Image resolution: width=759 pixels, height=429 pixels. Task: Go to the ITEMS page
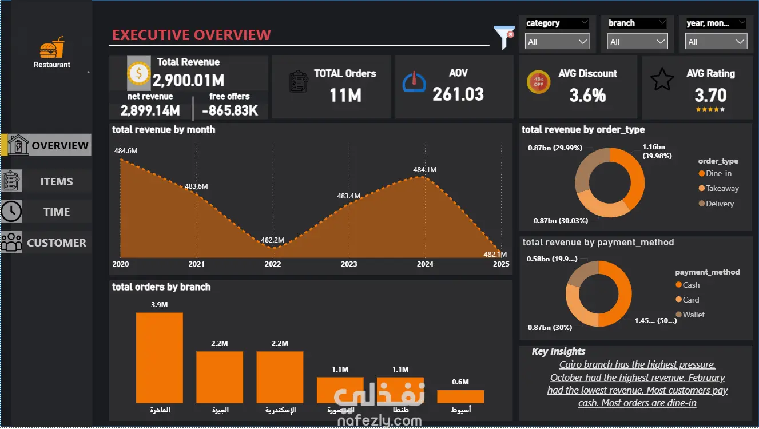[57, 181]
